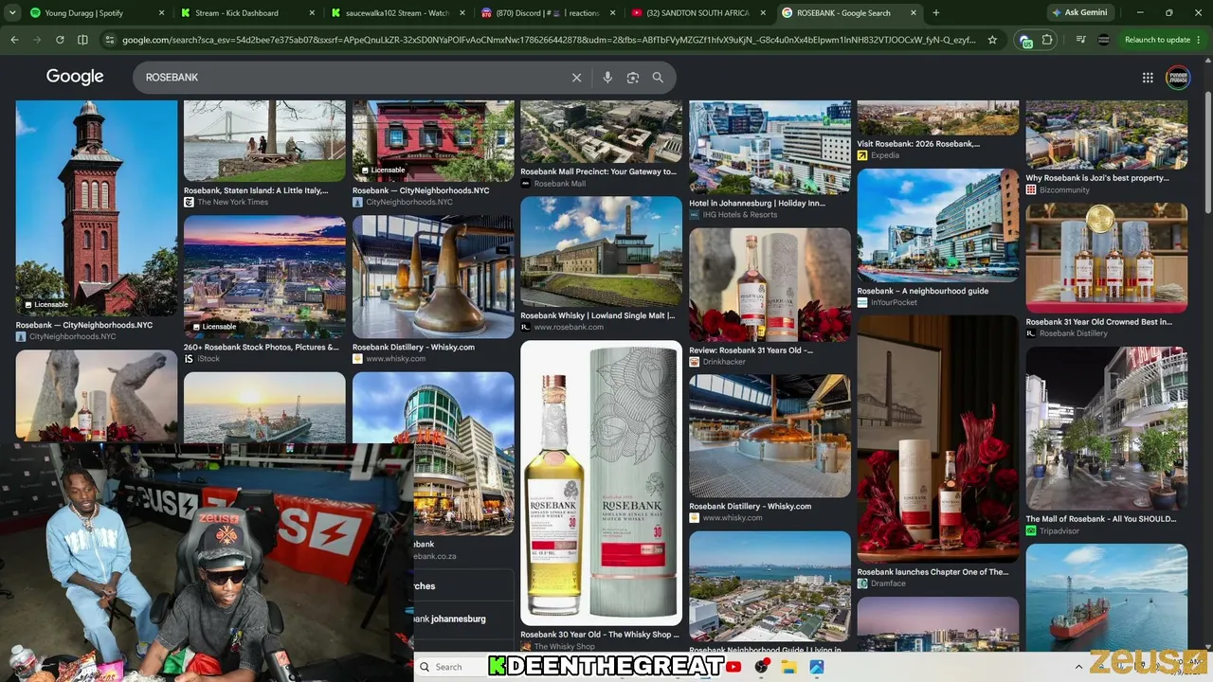
Task: Open the Google apps grid
Action: point(1148,78)
